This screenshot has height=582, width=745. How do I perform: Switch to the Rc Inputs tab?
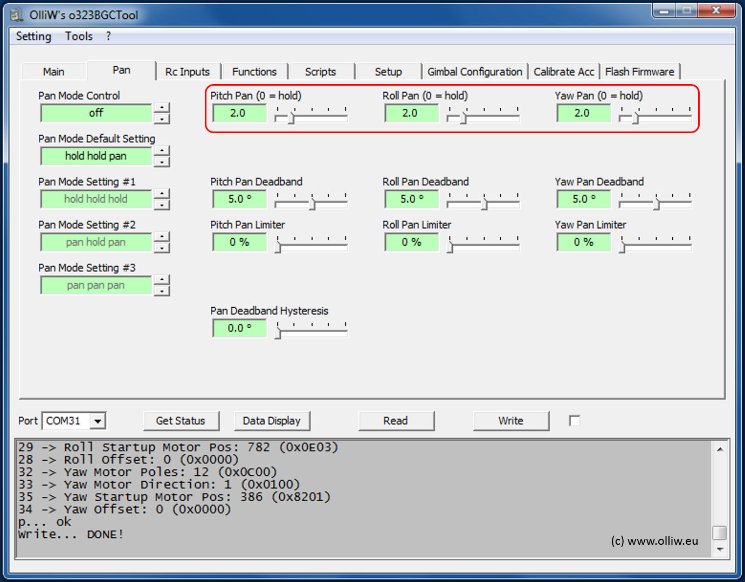coord(187,72)
